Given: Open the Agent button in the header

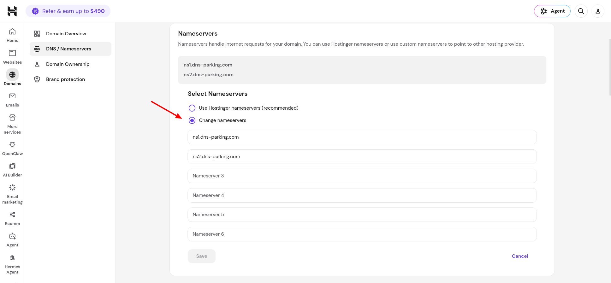Looking at the screenshot, I should [x=552, y=11].
